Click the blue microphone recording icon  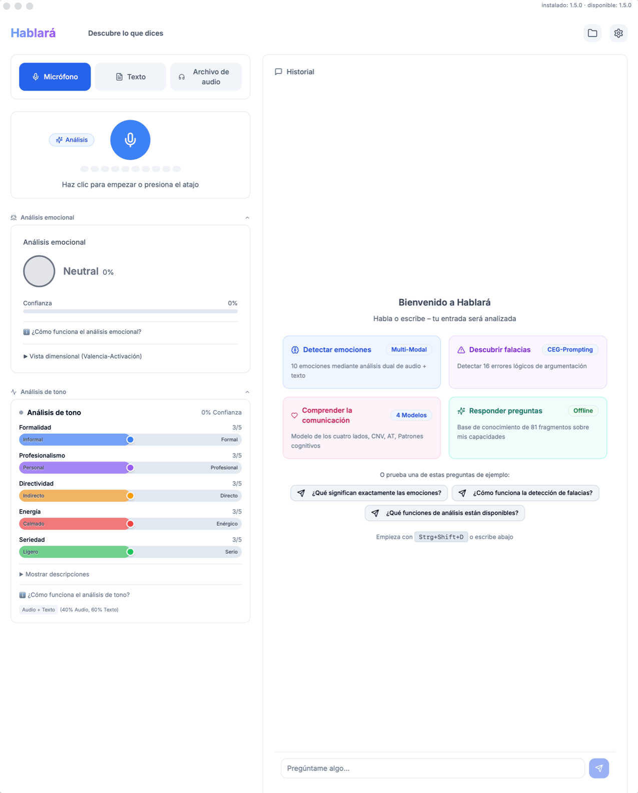(x=130, y=140)
